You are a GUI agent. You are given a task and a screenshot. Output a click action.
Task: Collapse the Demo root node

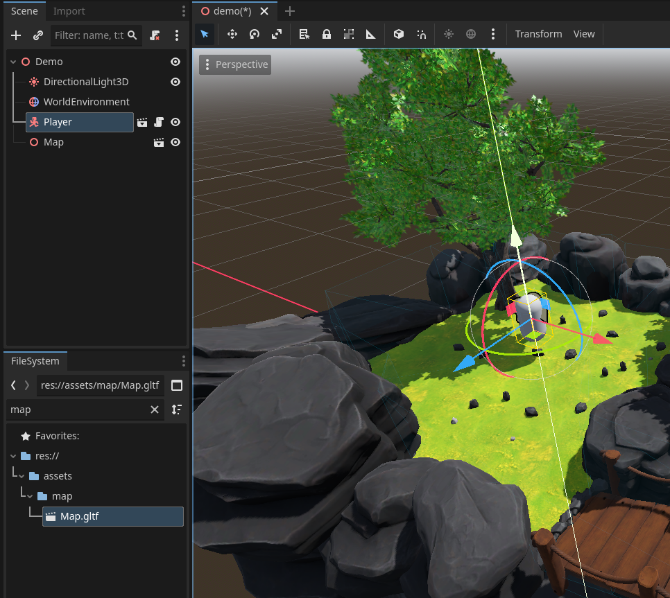tap(13, 62)
